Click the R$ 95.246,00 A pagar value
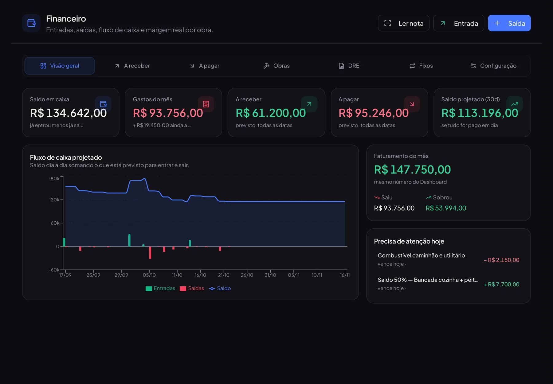The image size is (553, 384). click(374, 113)
